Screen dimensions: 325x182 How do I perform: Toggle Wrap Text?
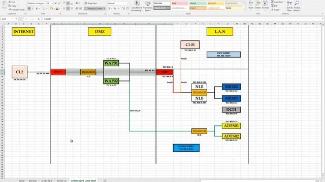(91, 4)
